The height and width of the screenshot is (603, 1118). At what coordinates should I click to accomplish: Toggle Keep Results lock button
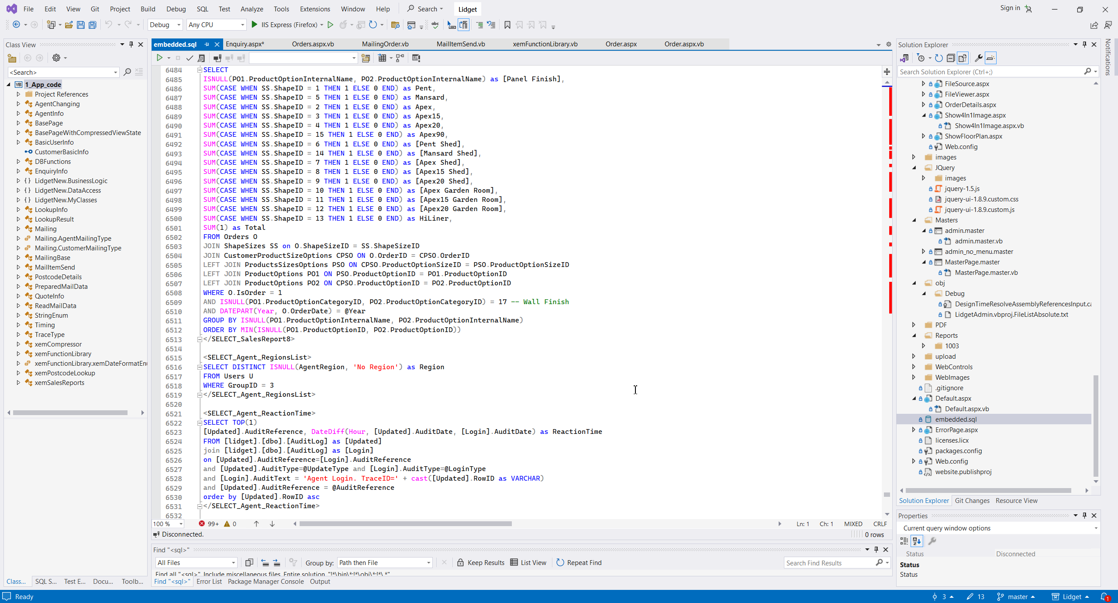pos(480,563)
